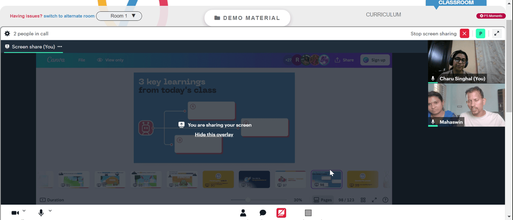Click the red screen share toggle icon
The height and width of the screenshot is (220, 513).
click(x=281, y=213)
